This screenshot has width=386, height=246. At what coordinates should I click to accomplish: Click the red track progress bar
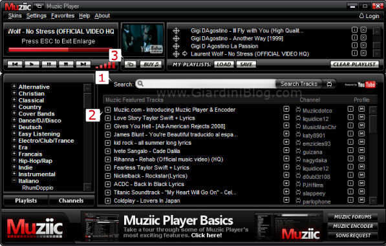60,50
